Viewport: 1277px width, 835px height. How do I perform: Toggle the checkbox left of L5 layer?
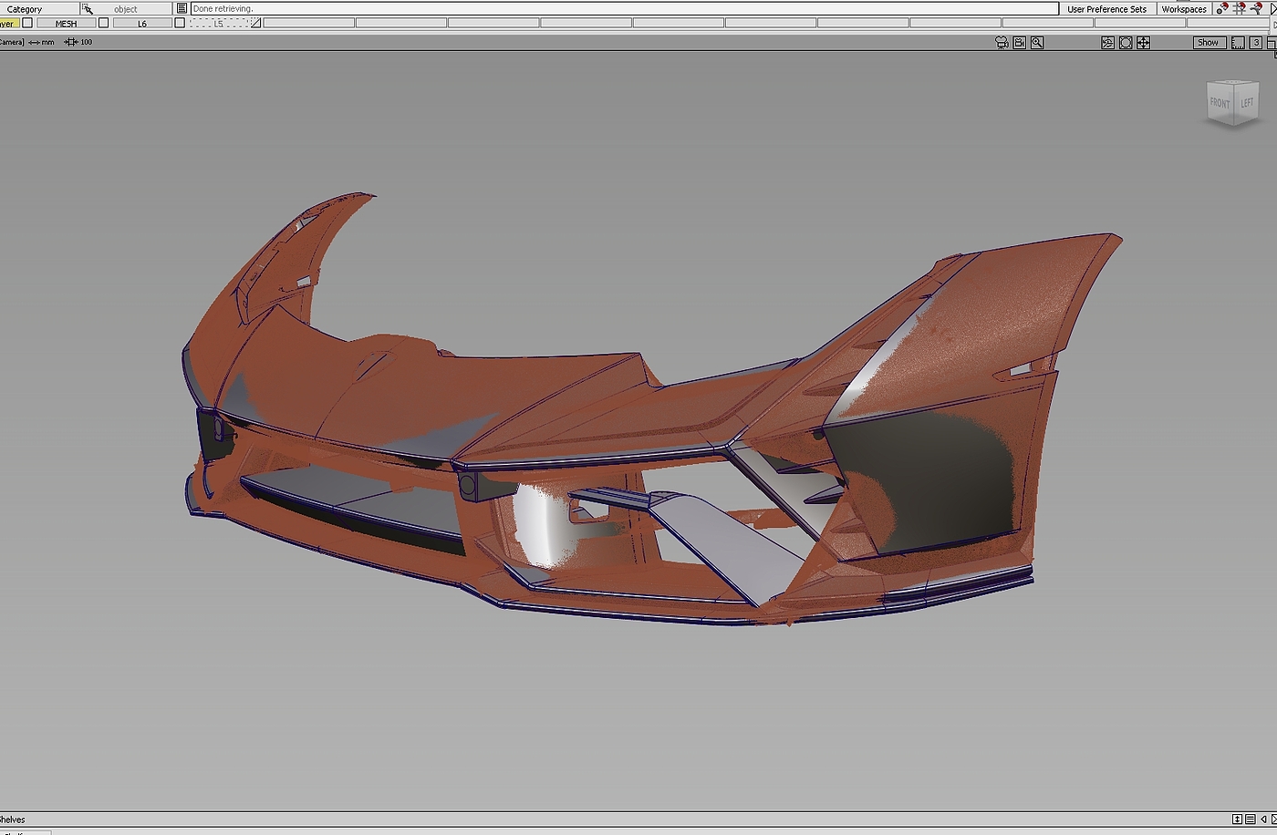click(180, 24)
